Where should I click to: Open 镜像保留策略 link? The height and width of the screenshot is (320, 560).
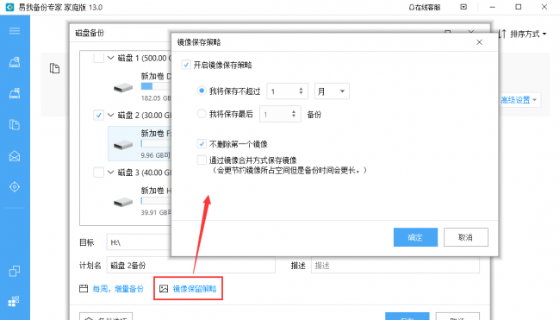[195, 289]
